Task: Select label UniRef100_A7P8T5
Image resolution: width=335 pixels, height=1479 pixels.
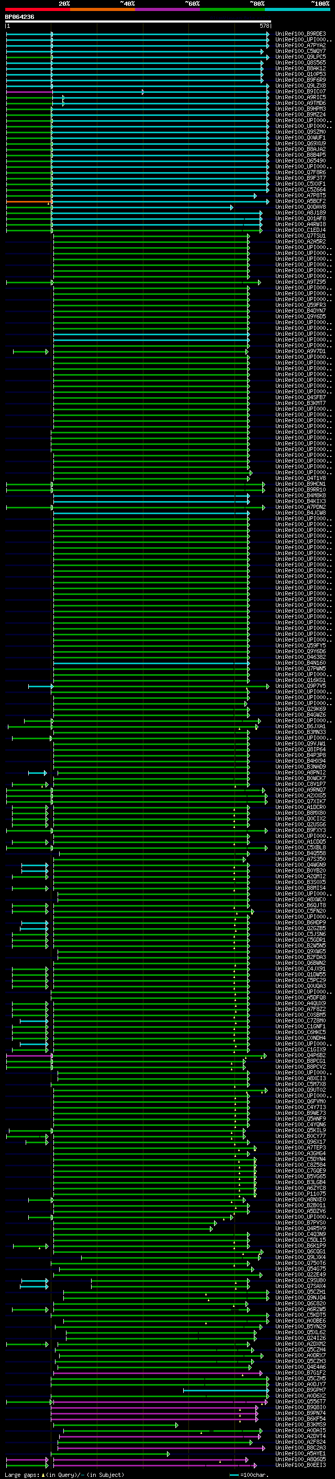Action: click(x=300, y=195)
